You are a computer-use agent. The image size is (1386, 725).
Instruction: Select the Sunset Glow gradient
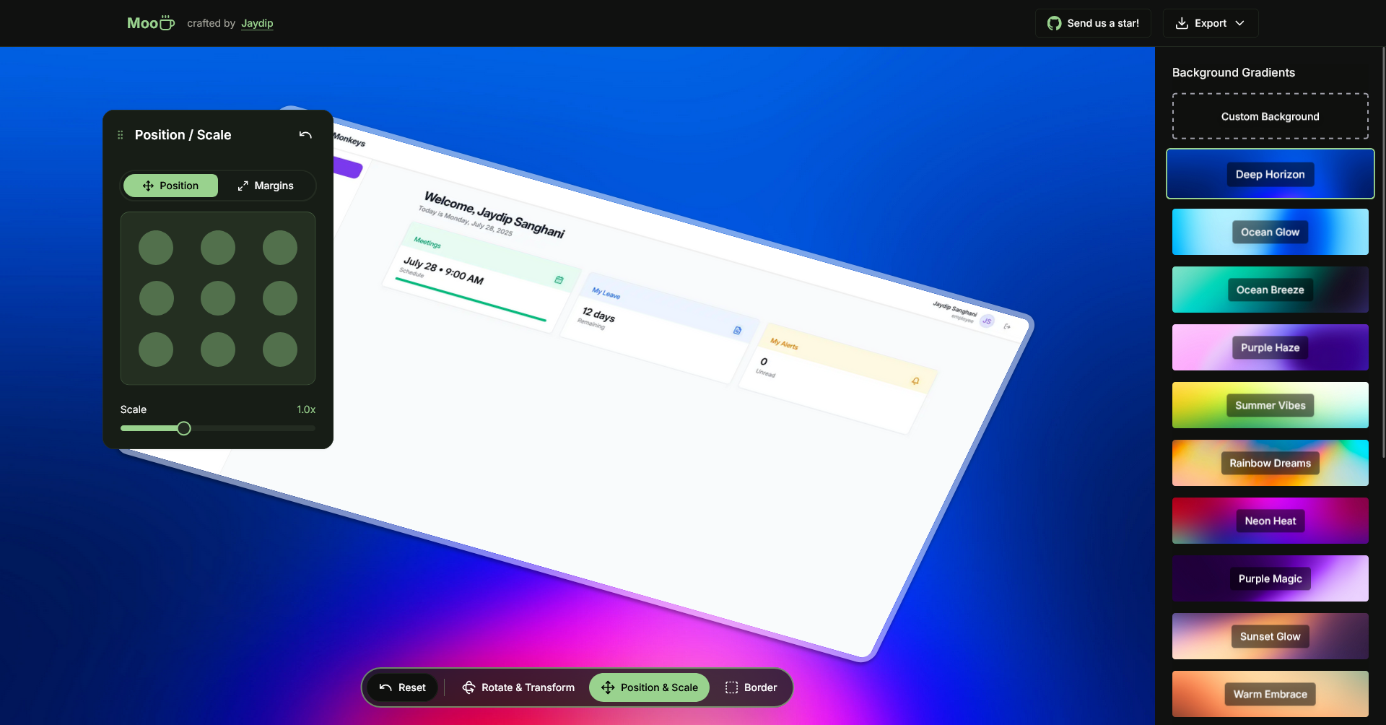pyautogui.click(x=1270, y=636)
